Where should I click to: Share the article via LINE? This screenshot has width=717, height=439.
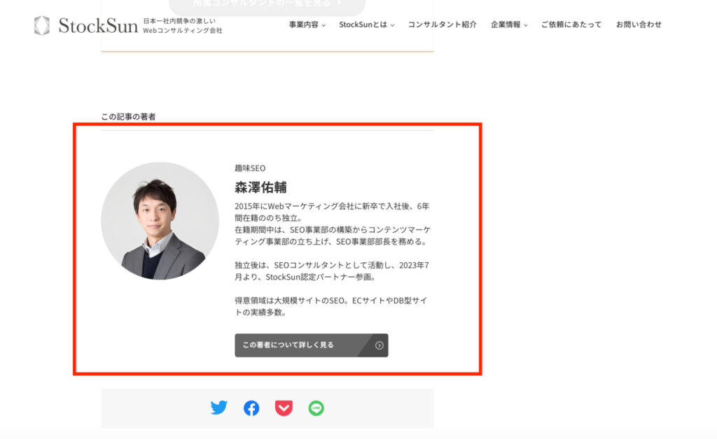316,408
